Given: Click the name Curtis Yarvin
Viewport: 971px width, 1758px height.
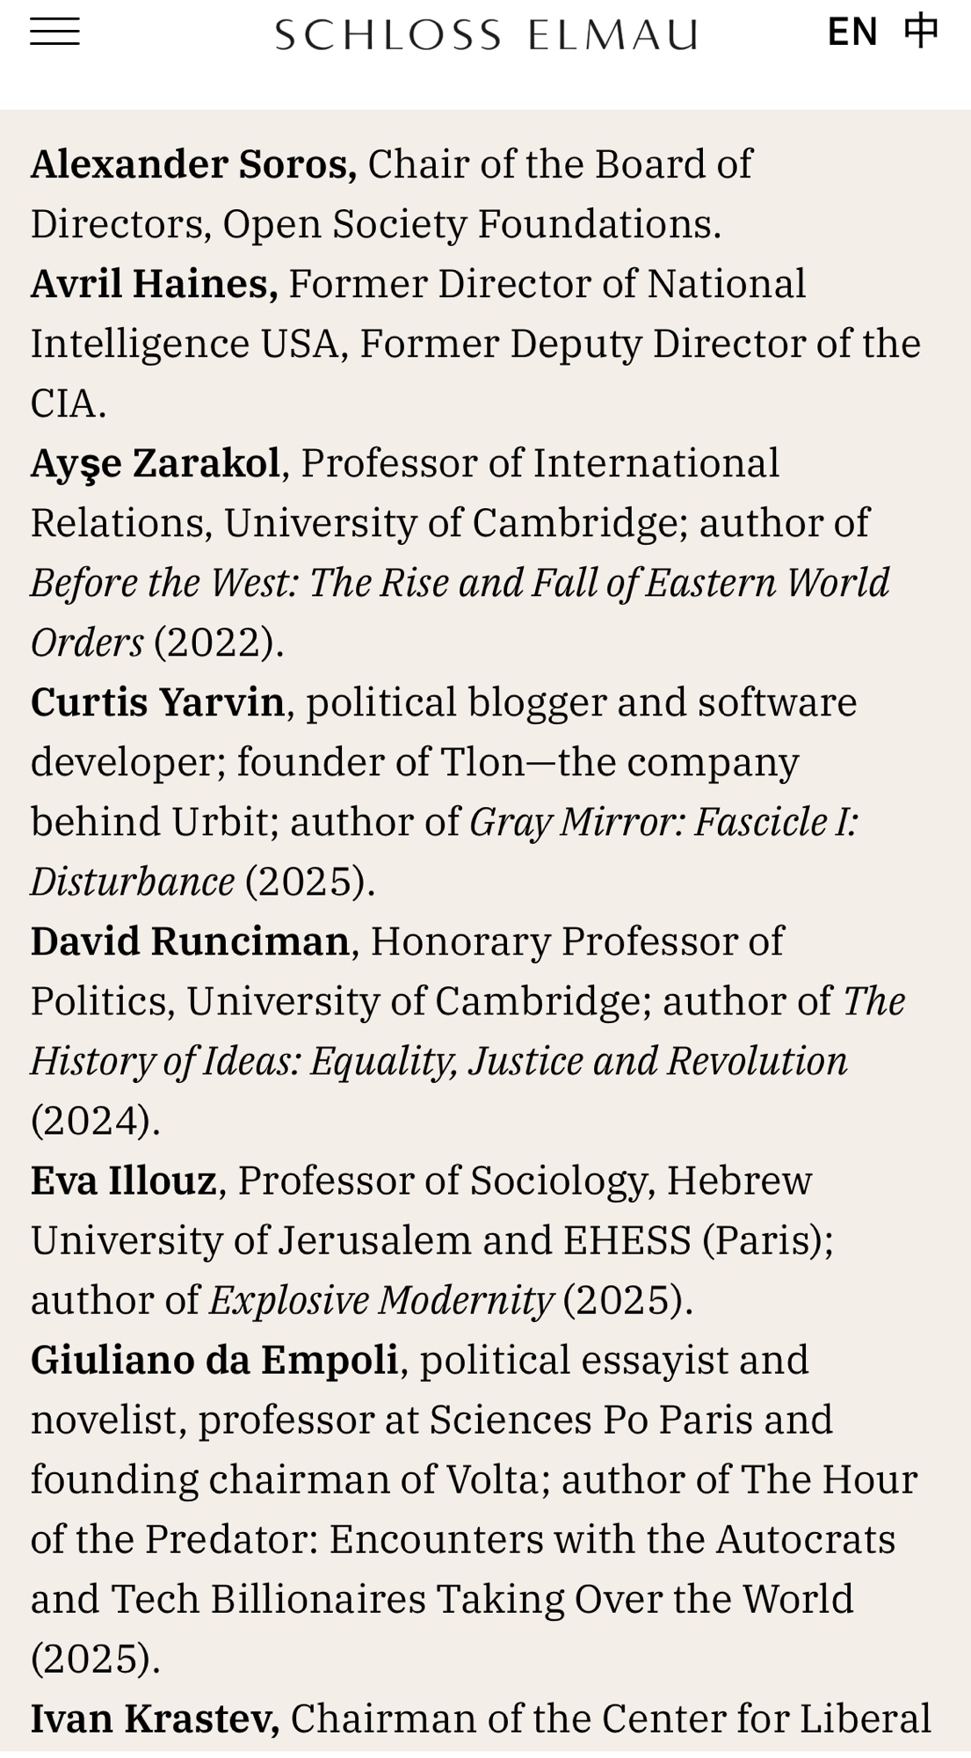Looking at the screenshot, I should pyautogui.click(x=157, y=702).
